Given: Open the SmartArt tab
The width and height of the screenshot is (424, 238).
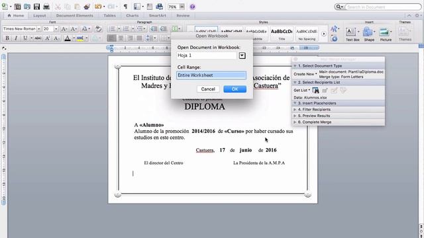Looking at the screenshot, I should 158,16.
